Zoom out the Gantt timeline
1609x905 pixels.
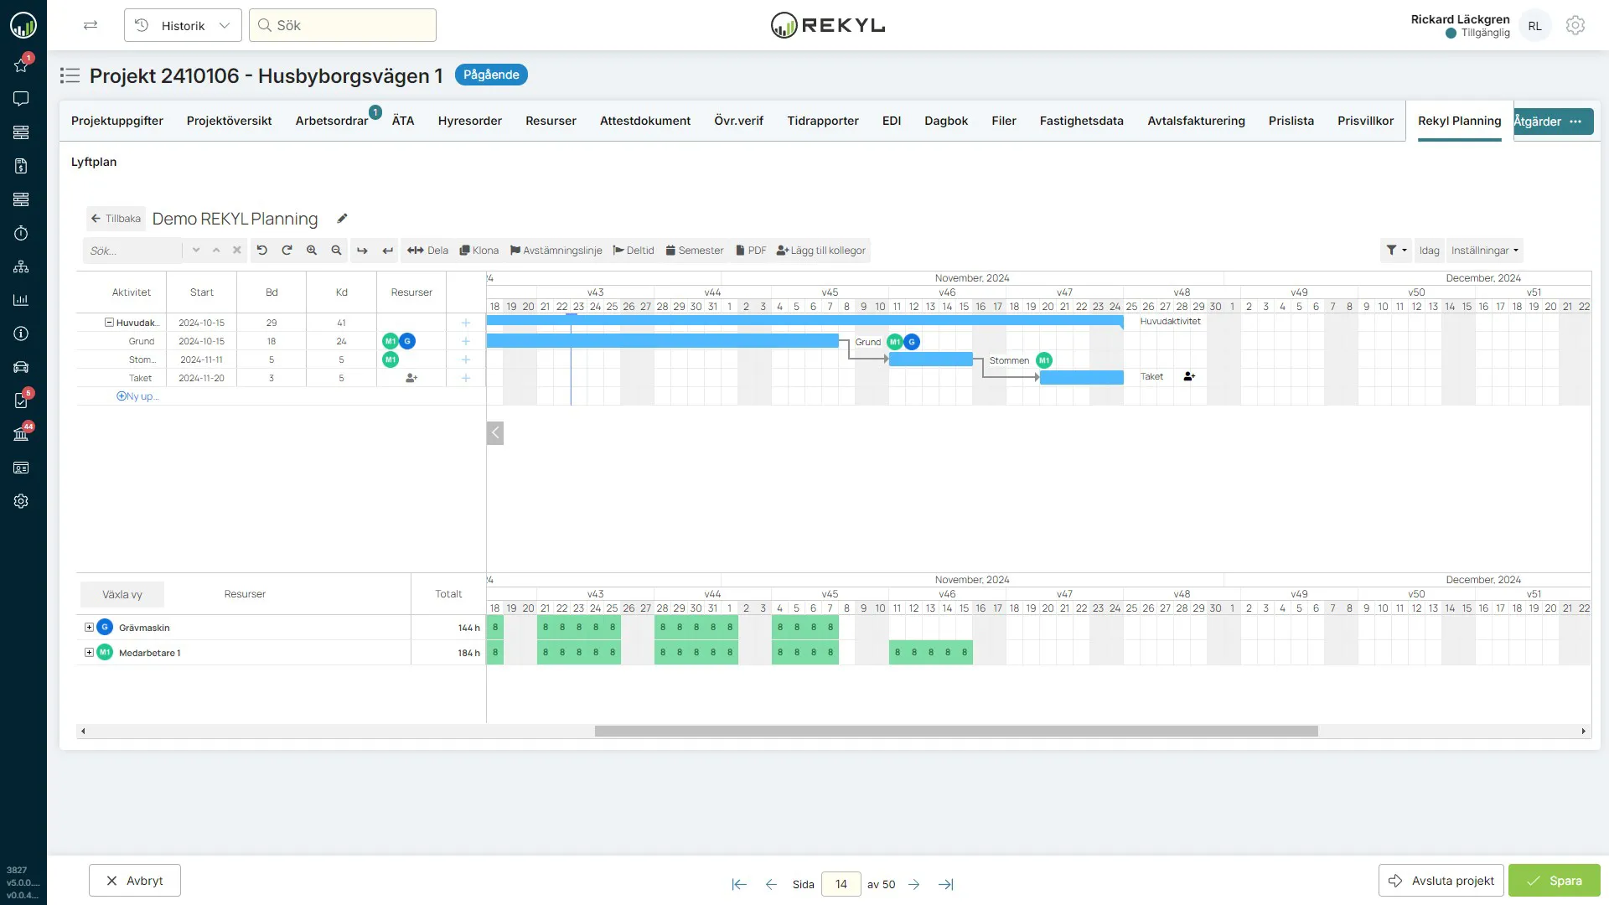point(336,250)
